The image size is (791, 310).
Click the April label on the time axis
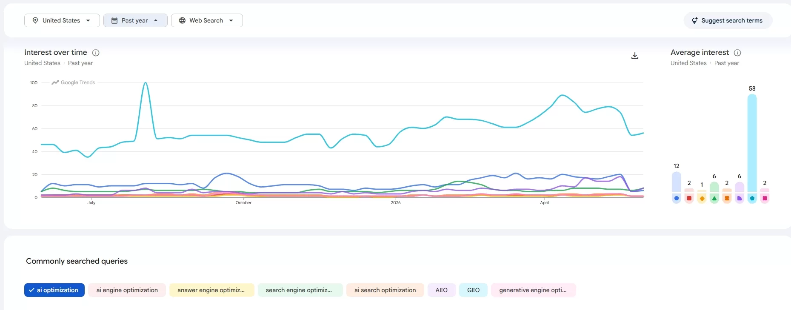pyautogui.click(x=545, y=203)
